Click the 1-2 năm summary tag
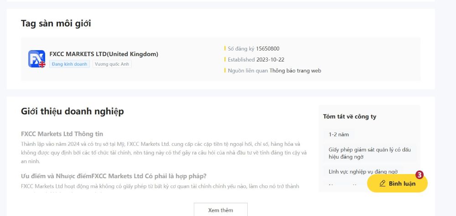 338,134
